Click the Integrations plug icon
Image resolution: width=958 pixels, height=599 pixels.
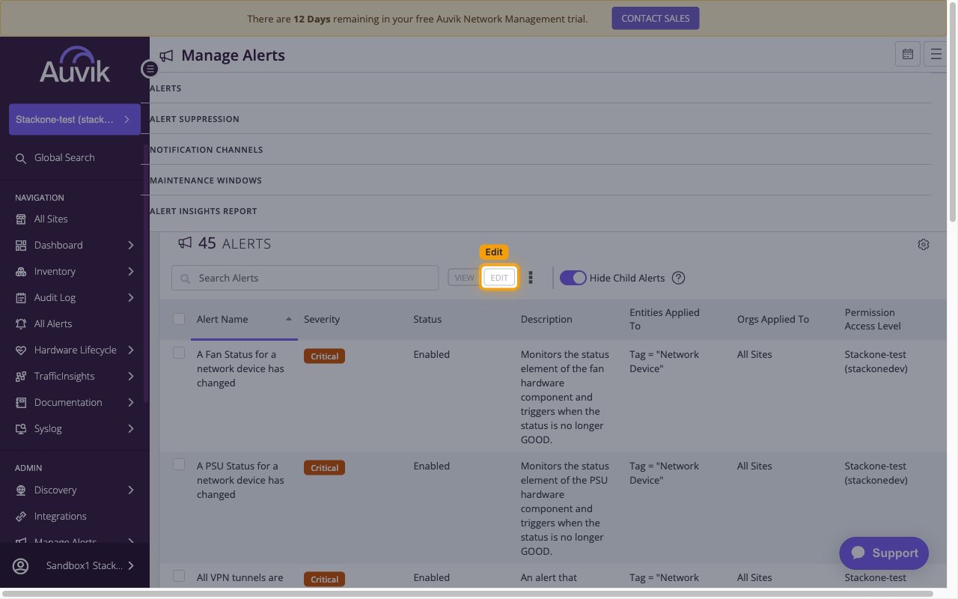21,517
